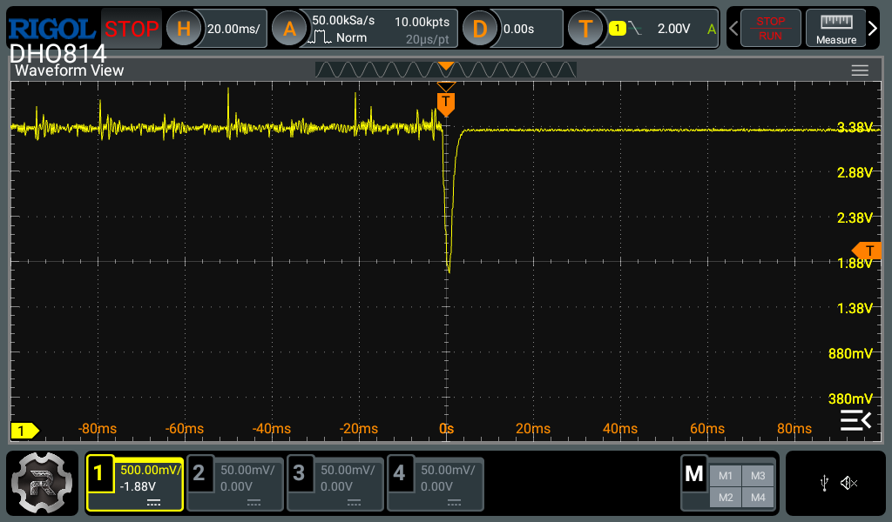This screenshot has height=522, width=892.
Task: Toggle channel 1 at 500.00mV
Action: point(135,484)
